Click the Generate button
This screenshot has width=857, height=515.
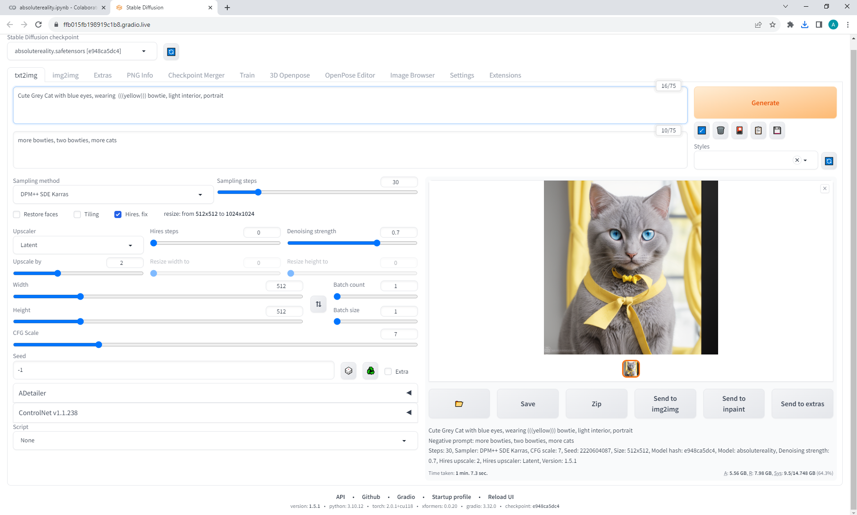pos(765,103)
